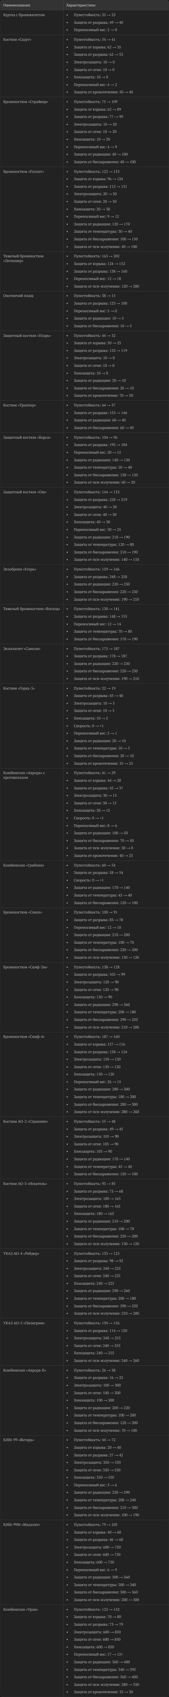Screen dimensions: 169x1697
Task: Click the Бронекостюм «Страйкер» name cell
Action: (25, 102)
